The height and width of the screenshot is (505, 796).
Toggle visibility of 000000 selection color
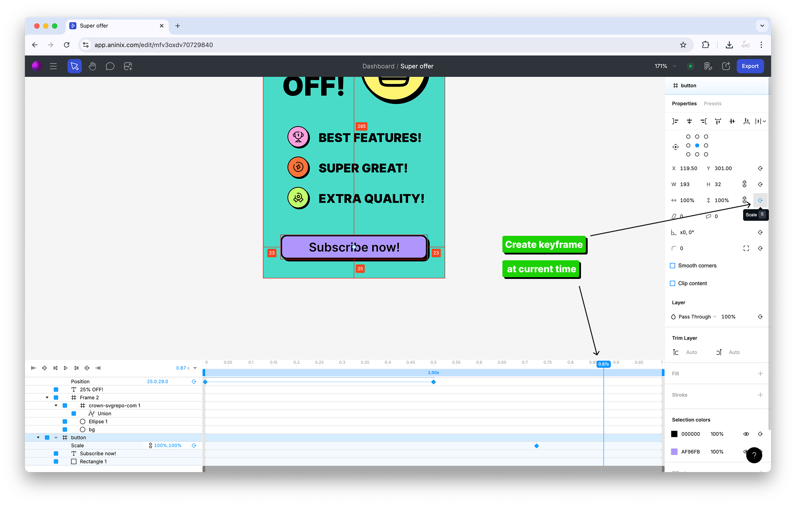(746, 434)
